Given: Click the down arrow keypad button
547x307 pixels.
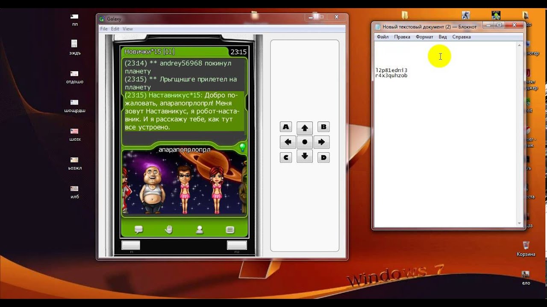Looking at the screenshot, I should coord(305,156).
